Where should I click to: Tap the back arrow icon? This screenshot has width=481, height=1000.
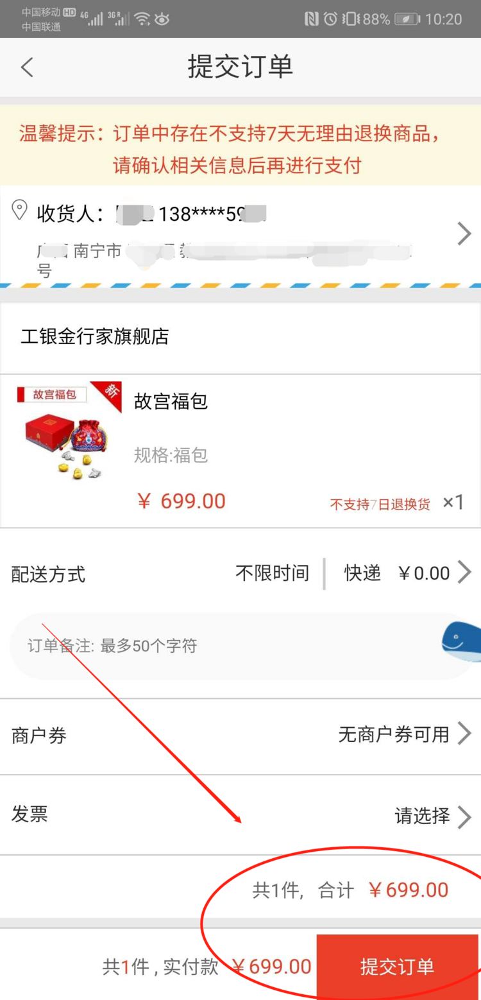point(27,67)
